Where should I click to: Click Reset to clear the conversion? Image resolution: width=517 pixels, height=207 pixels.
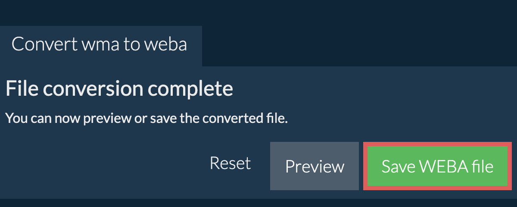(x=230, y=163)
